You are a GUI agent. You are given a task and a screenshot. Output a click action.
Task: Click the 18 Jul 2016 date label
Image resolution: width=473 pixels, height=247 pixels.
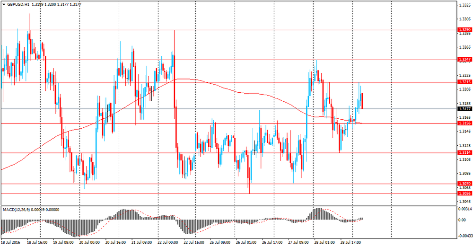point(10,242)
